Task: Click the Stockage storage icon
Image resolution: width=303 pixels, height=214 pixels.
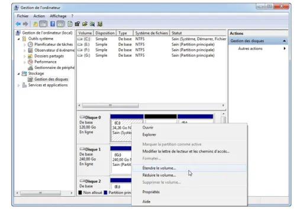Action: coord(24,74)
